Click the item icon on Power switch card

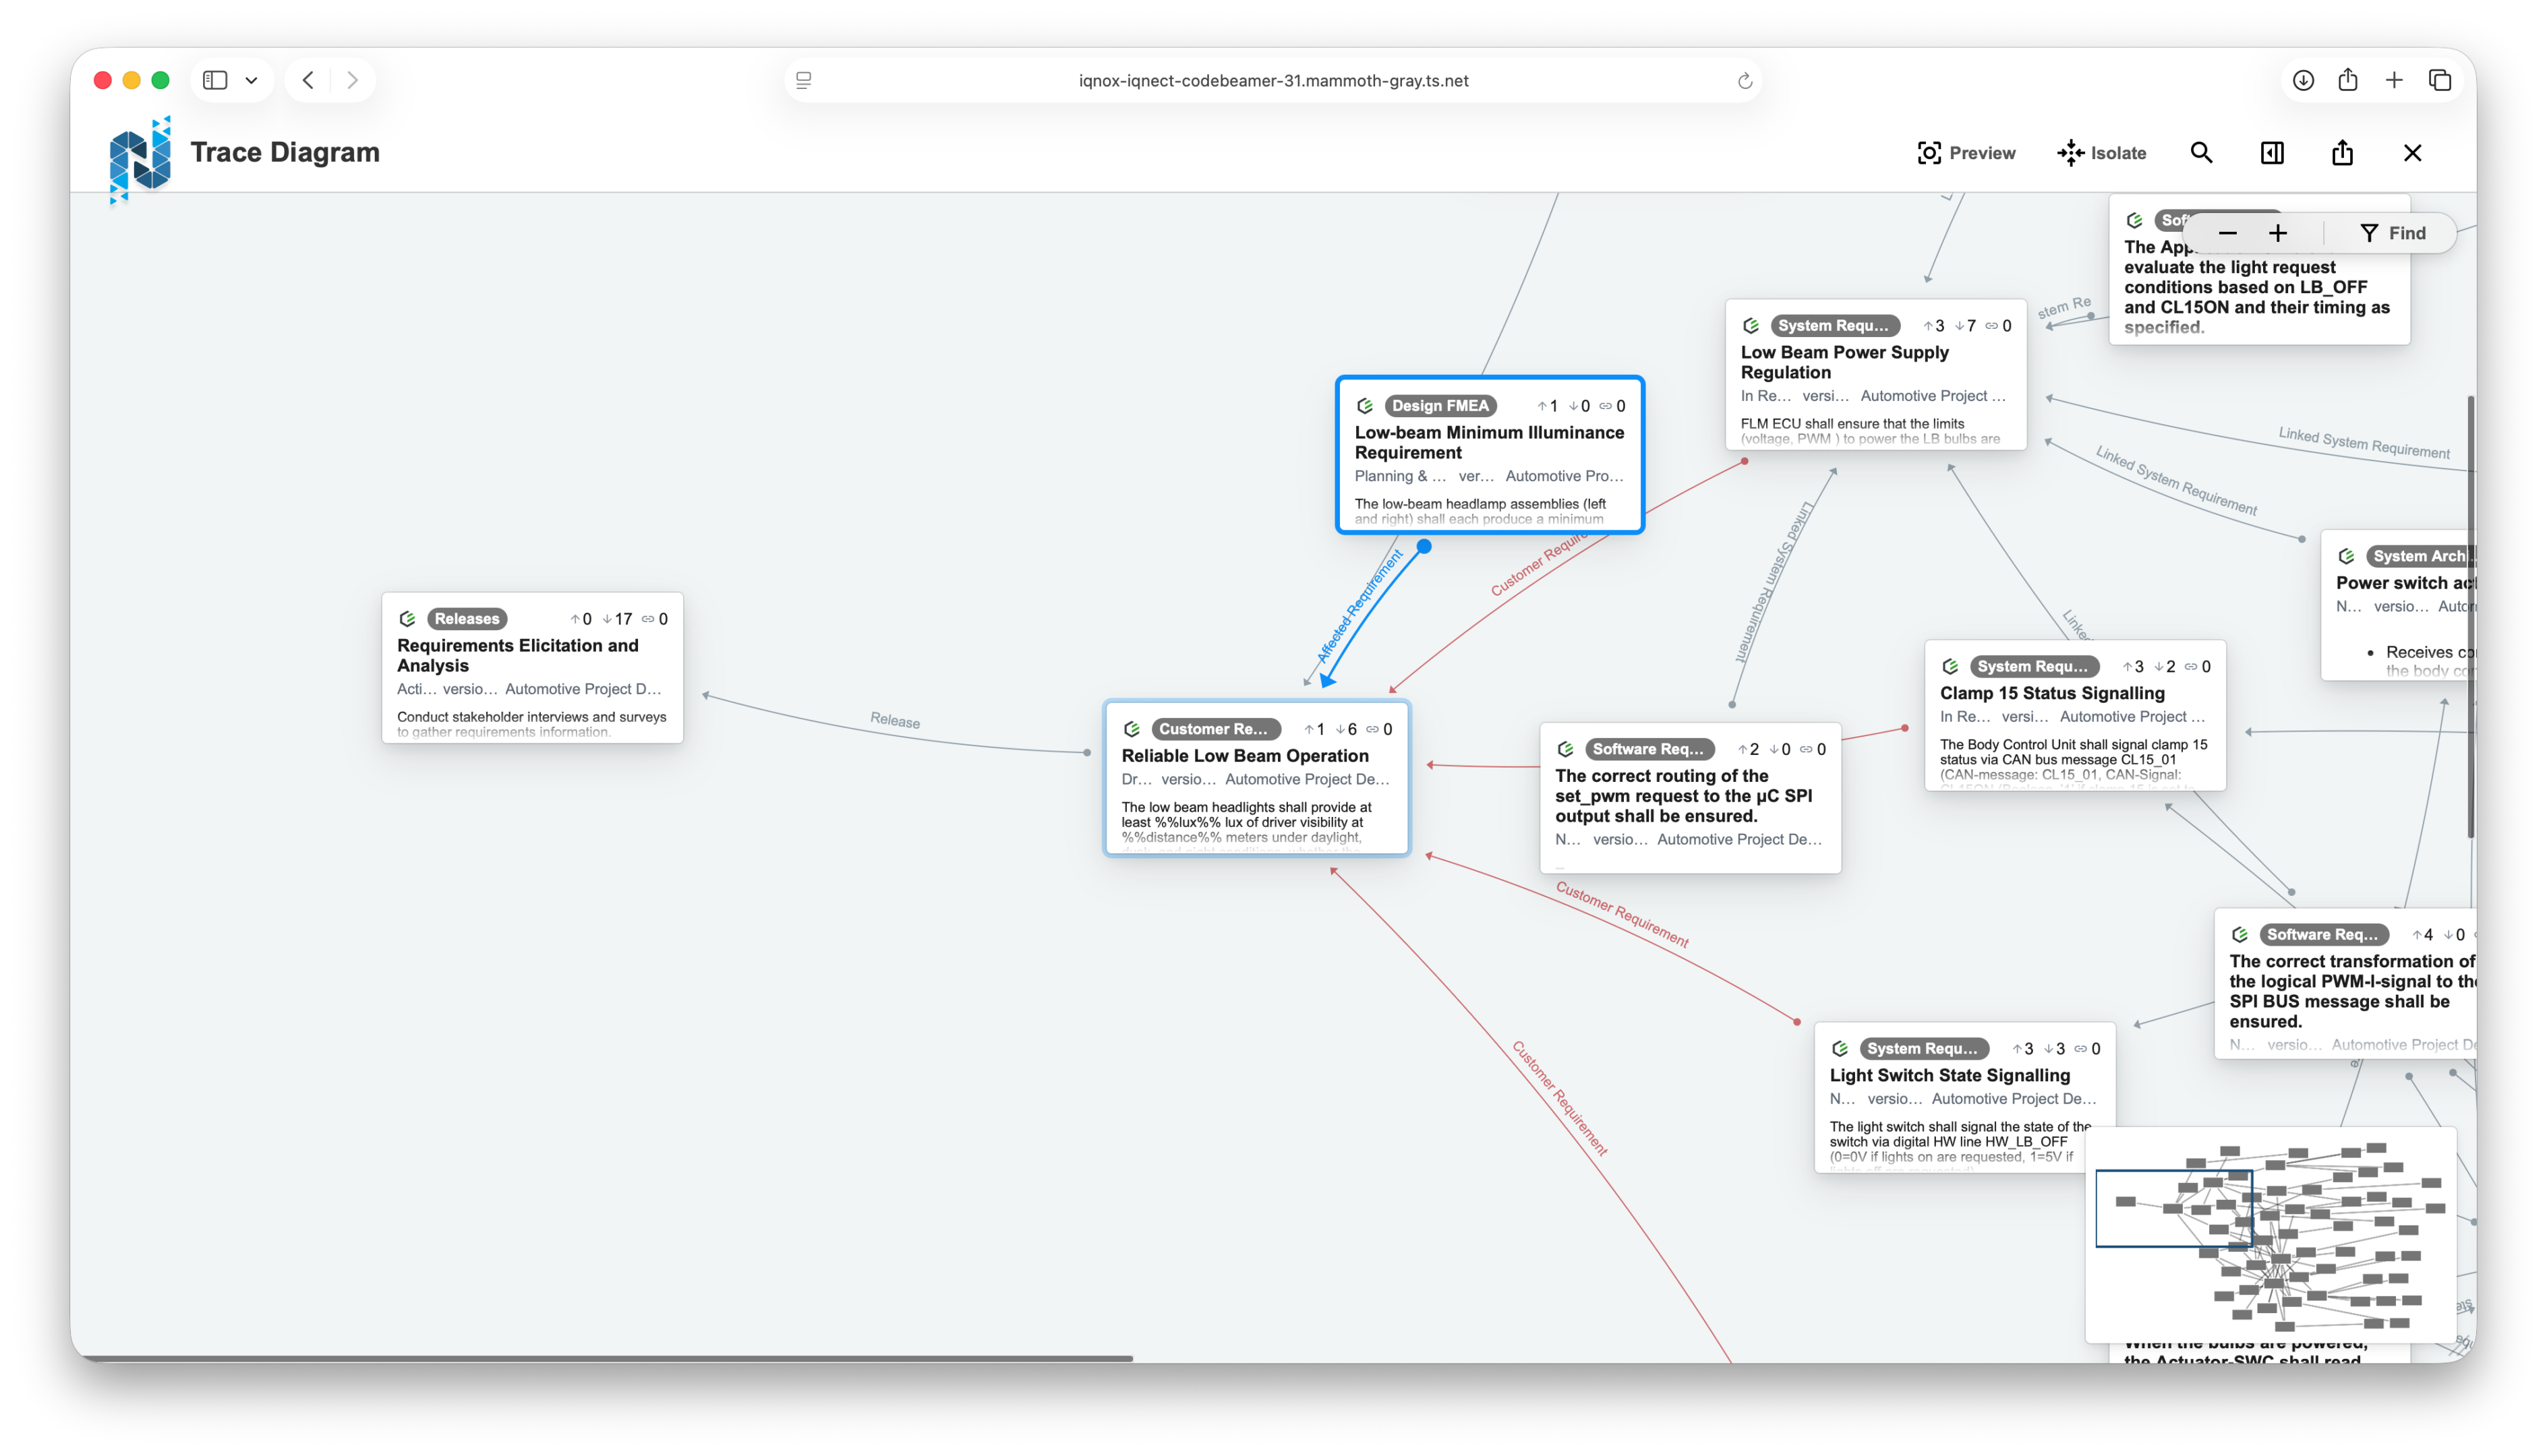2346,557
